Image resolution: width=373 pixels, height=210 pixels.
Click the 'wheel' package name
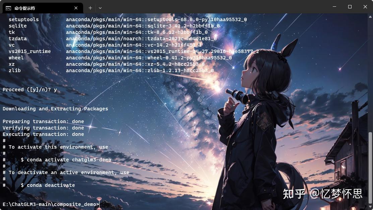[16, 58]
